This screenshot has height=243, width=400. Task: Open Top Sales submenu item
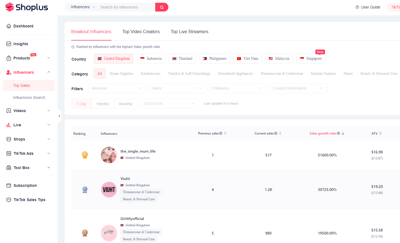(x=29, y=85)
